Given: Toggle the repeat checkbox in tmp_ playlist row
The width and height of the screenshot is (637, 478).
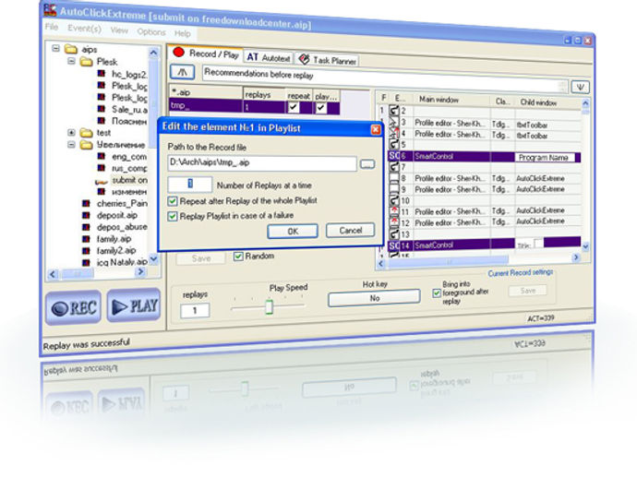Looking at the screenshot, I should tap(294, 107).
